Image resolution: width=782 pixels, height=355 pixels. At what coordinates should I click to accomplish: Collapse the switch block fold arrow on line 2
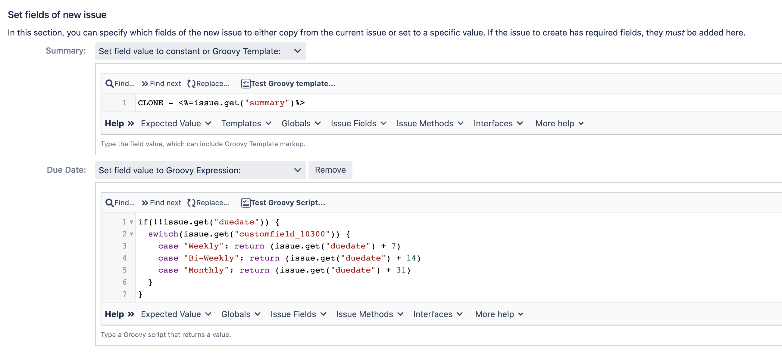(x=131, y=234)
